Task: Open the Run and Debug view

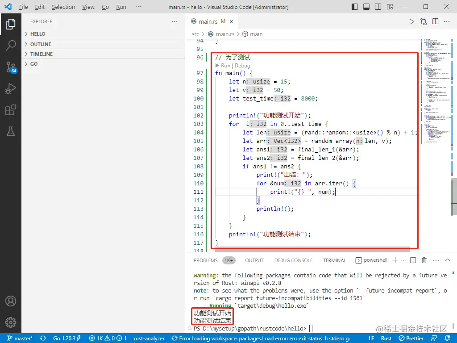Action: tap(11, 88)
